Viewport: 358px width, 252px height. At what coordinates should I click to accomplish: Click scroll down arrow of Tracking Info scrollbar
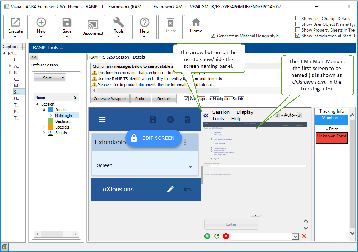coord(352,233)
